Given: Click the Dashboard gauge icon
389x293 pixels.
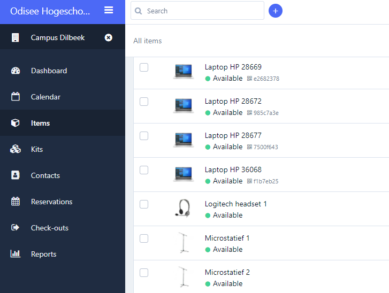Looking at the screenshot, I should click(16, 71).
